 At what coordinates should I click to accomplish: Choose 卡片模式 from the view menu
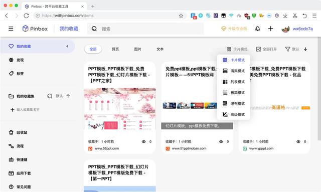234,60
